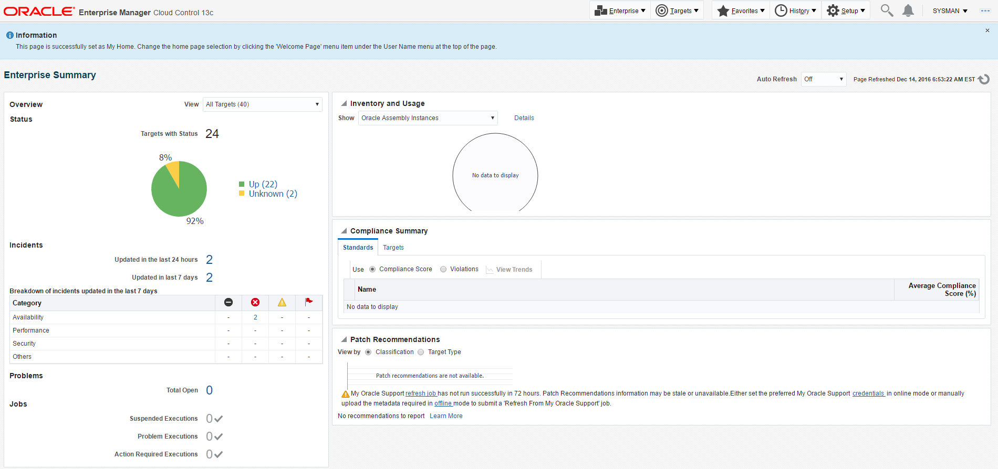This screenshot has height=469, width=998.
Task: Switch to the Standards tab
Action: coord(358,248)
